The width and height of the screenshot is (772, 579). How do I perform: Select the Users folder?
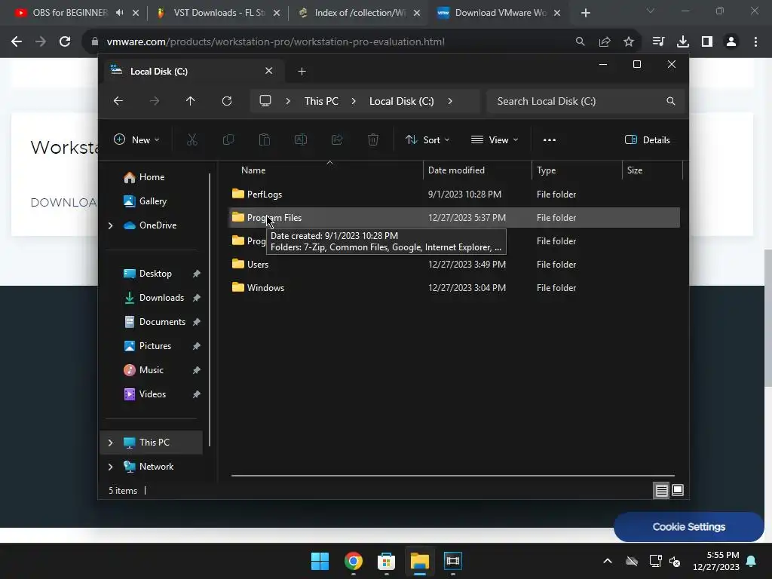coord(258,265)
